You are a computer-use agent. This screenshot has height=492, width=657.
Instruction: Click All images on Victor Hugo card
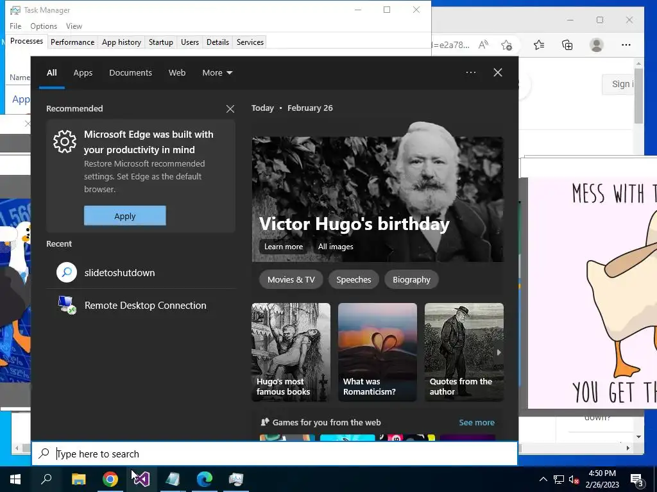[x=336, y=247]
